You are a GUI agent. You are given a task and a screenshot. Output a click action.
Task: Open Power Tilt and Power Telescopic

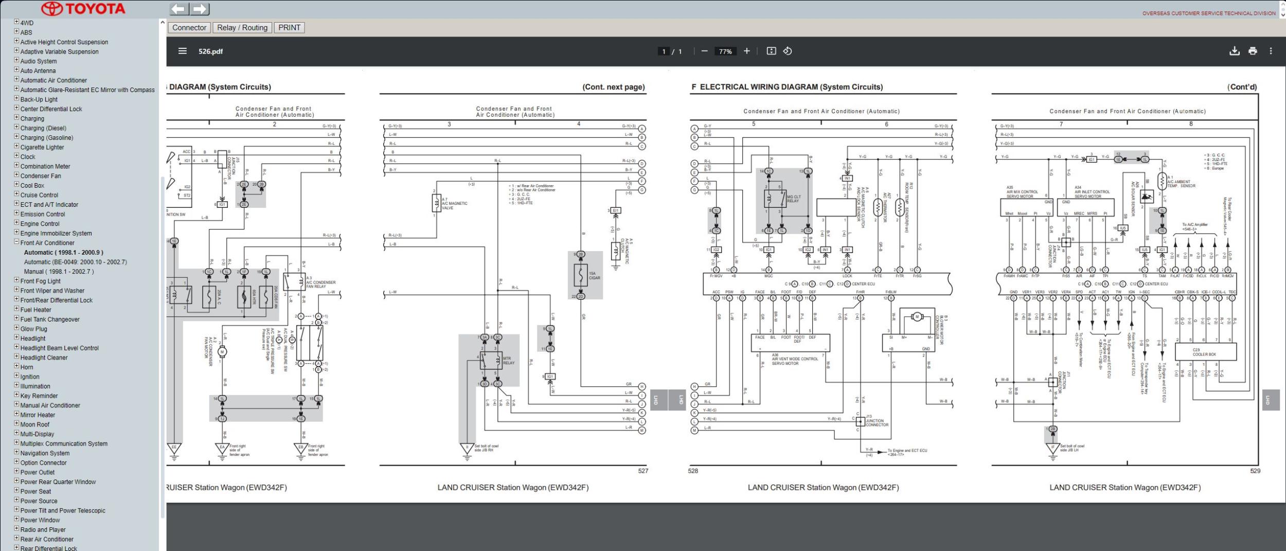point(63,511)
